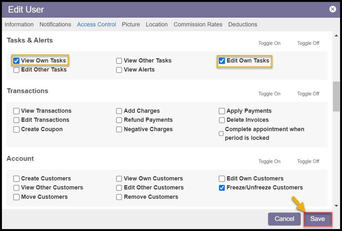Toggle On all Tasks & Alerts permissions
Screen dimensions: 342x231
coord(269,43)
